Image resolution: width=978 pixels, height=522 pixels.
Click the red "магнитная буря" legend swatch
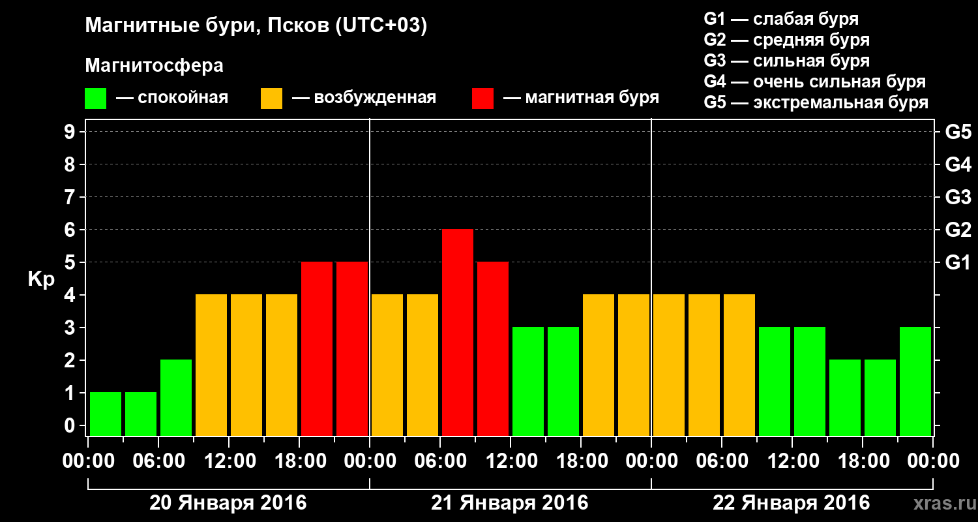(x=482, y=99)
